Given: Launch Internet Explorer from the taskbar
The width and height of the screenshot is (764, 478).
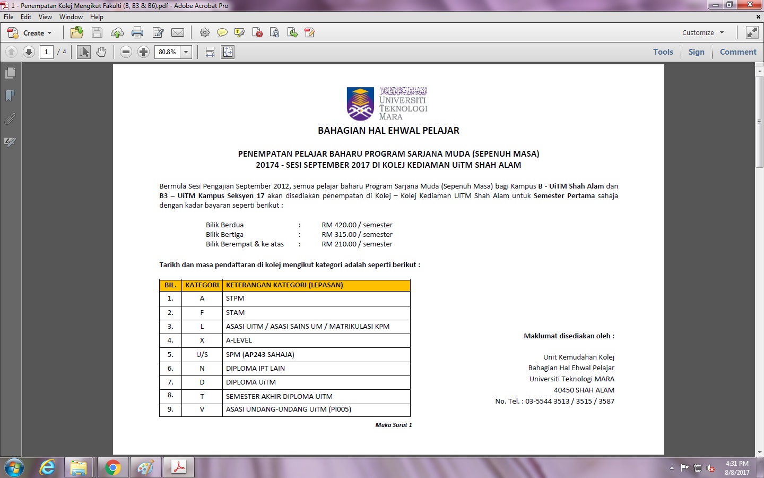Looking at the screenshot, I should tap(47, 468).
